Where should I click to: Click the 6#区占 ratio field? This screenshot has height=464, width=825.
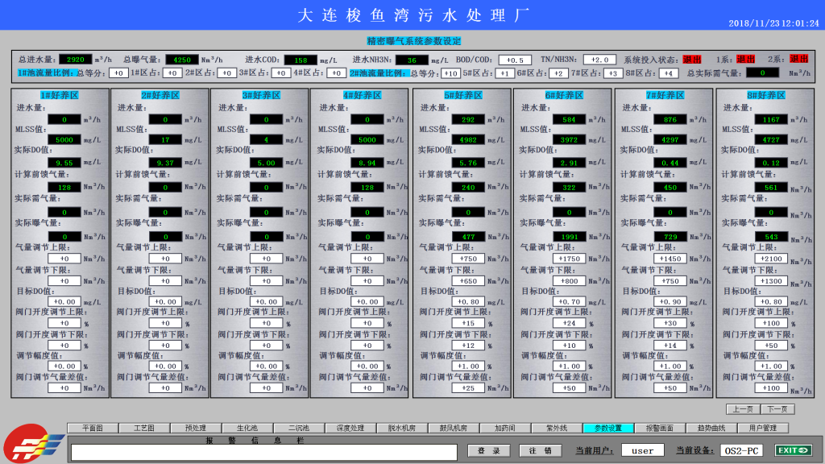(559, 73)
